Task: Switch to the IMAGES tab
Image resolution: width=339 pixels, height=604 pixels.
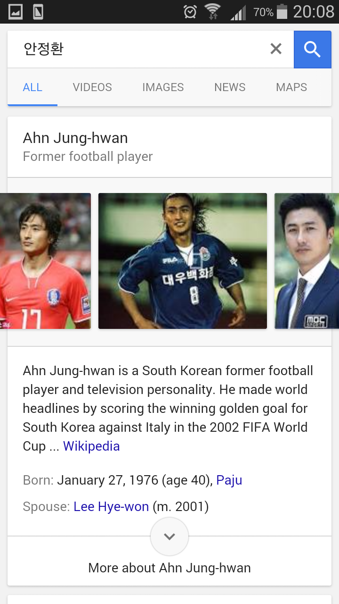Action: [163, 87]
